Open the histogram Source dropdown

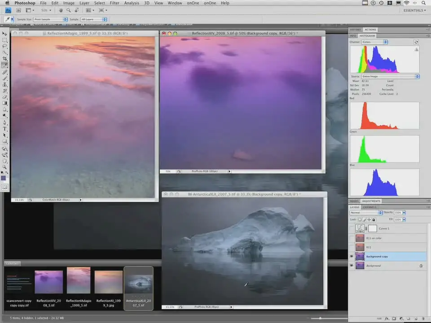(390, 76)
